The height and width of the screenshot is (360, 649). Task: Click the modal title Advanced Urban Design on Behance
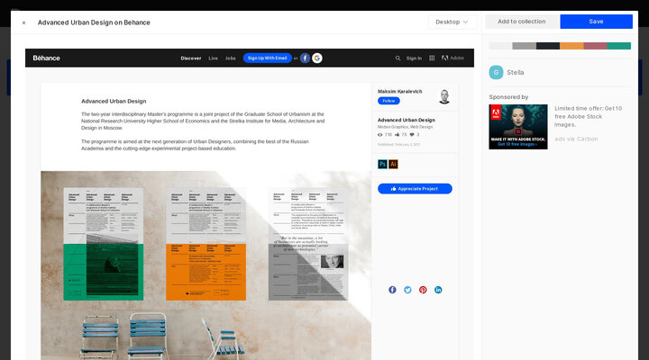(x=94, y=22)
